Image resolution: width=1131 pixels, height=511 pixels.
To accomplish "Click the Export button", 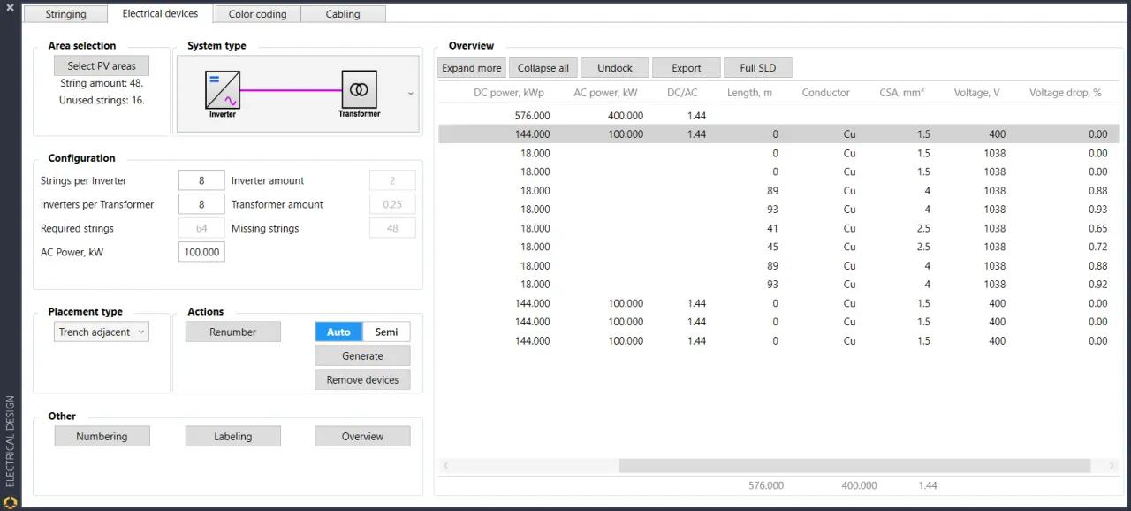I will [x=687, y=68].
